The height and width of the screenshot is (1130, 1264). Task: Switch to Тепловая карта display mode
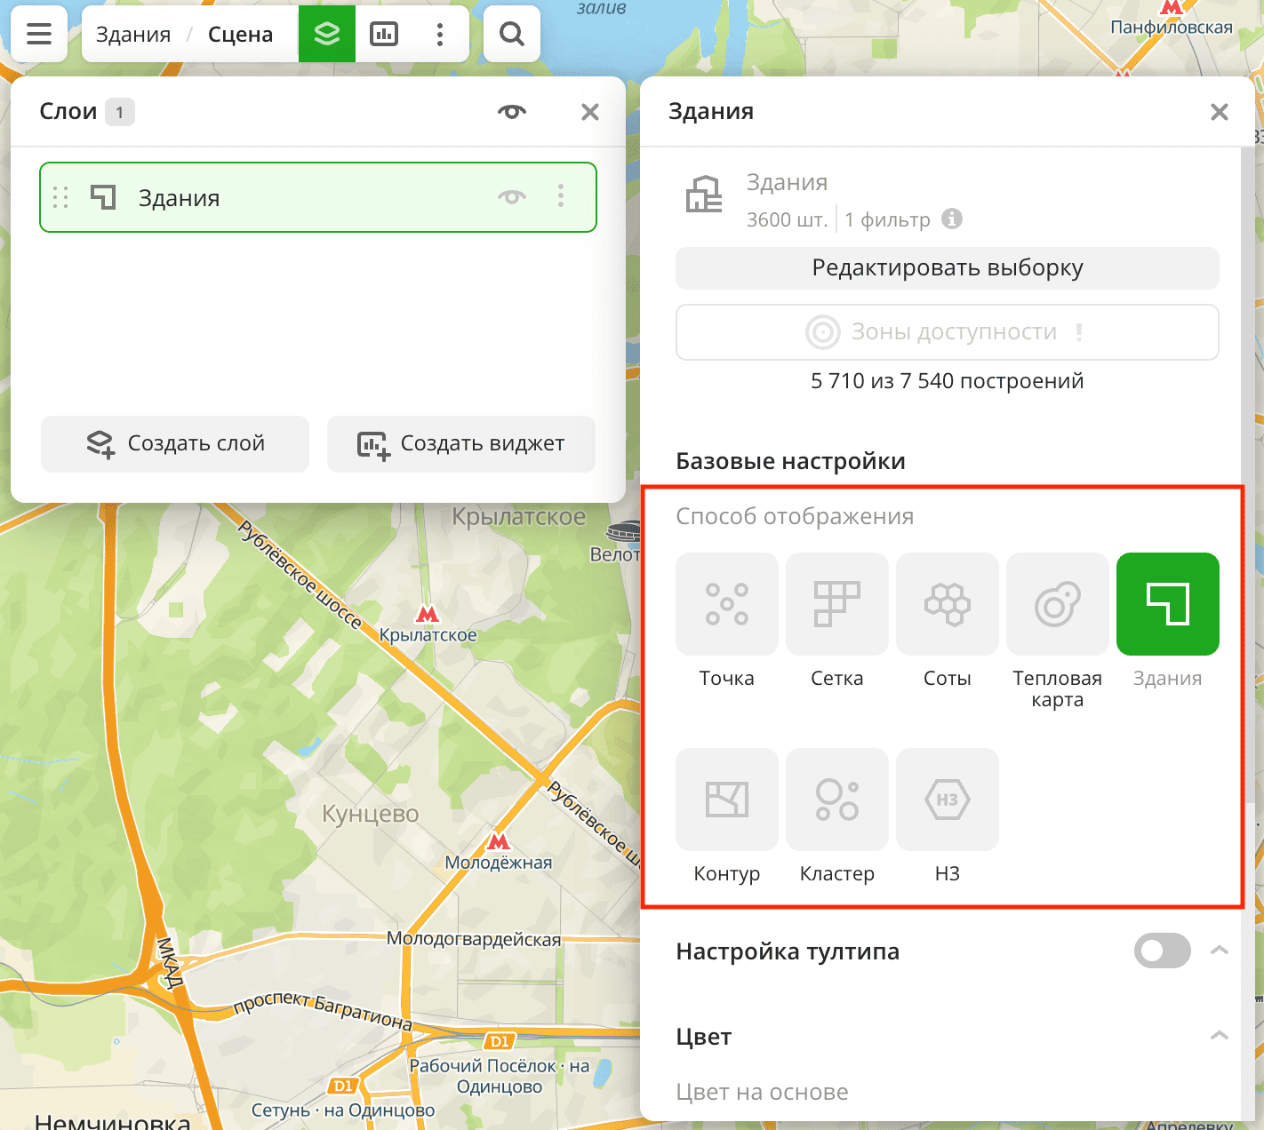(1057, 604)
